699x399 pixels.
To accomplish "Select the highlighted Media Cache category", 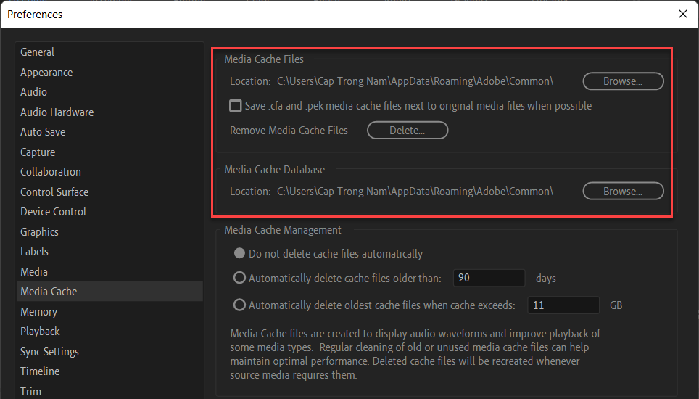I will pyautogui.click(x=109, y=291).
